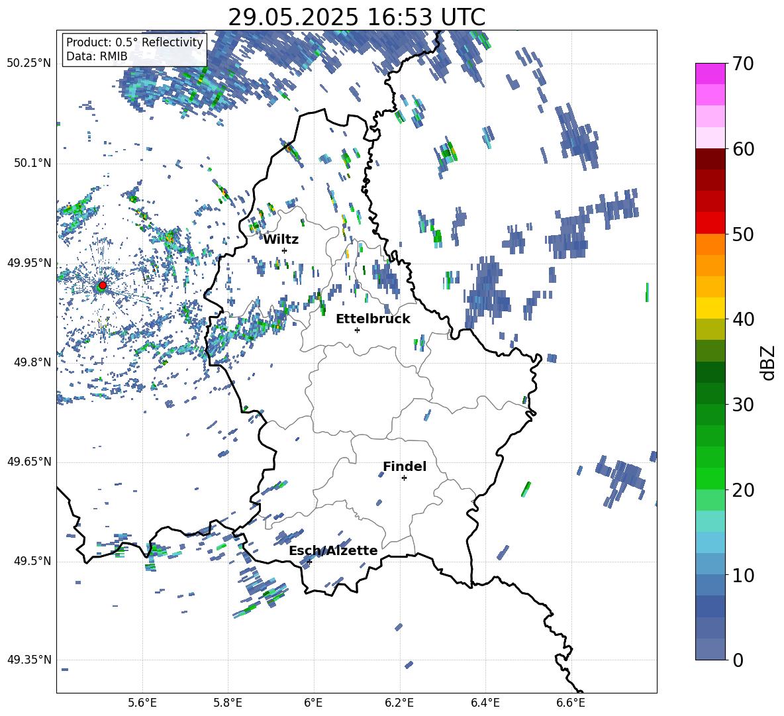Screen dimensions: 784x716
Task: Click the Wiltz station cross marker
Action: 285,250
